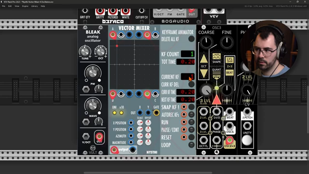The height and width of the screenshot is (174, 309).
Task: Click the Y POSITION CV input jack
Action: point(131,129)
